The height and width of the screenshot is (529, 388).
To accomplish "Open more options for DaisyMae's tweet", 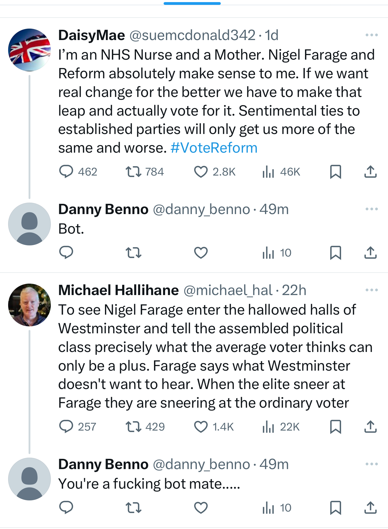I will (x=371, y=35).
